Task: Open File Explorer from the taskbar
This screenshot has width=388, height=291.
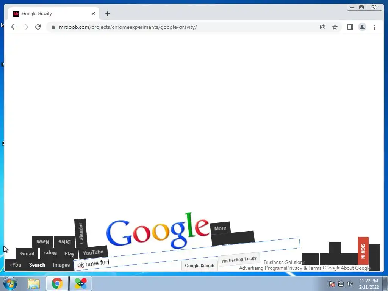Action: click(x=34, y=283)
